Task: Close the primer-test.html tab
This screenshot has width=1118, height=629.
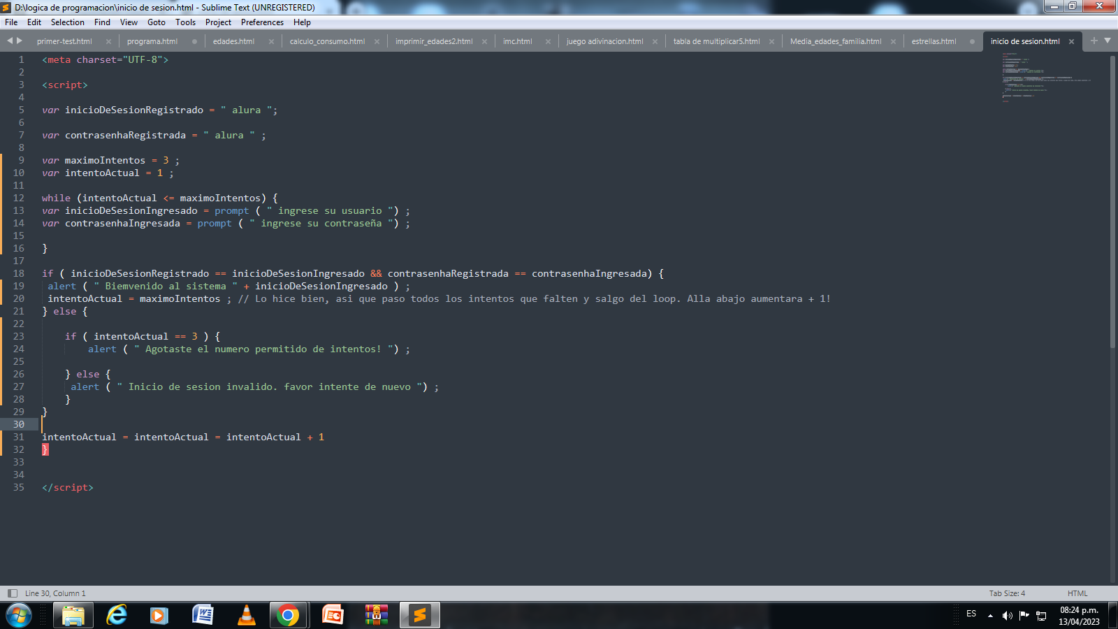Action: pos(108,41)
